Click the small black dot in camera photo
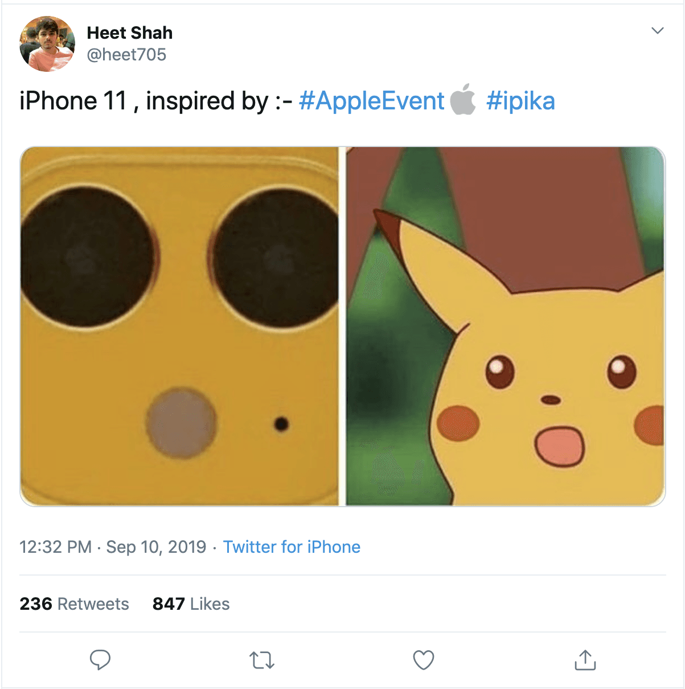Viewport: 685px width, 689px height. click(x=281, y=424)
